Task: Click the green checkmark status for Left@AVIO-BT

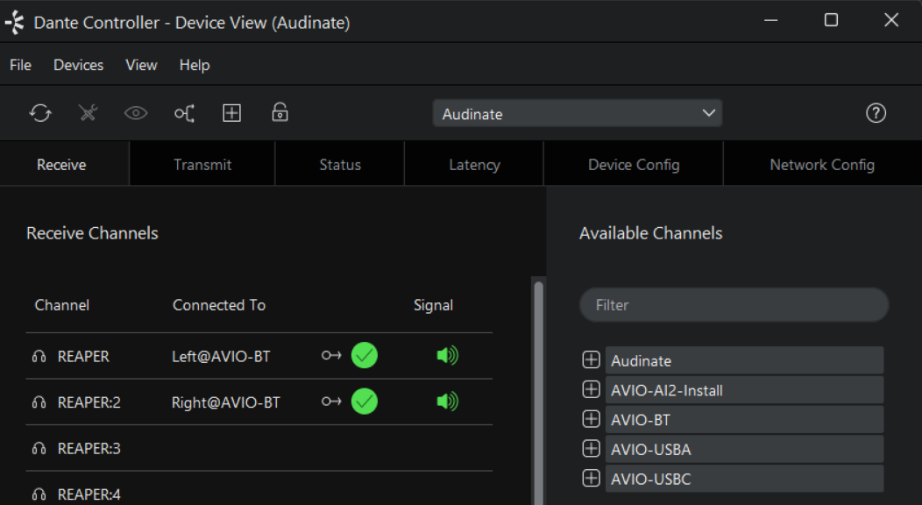Action: click(365, 355)
